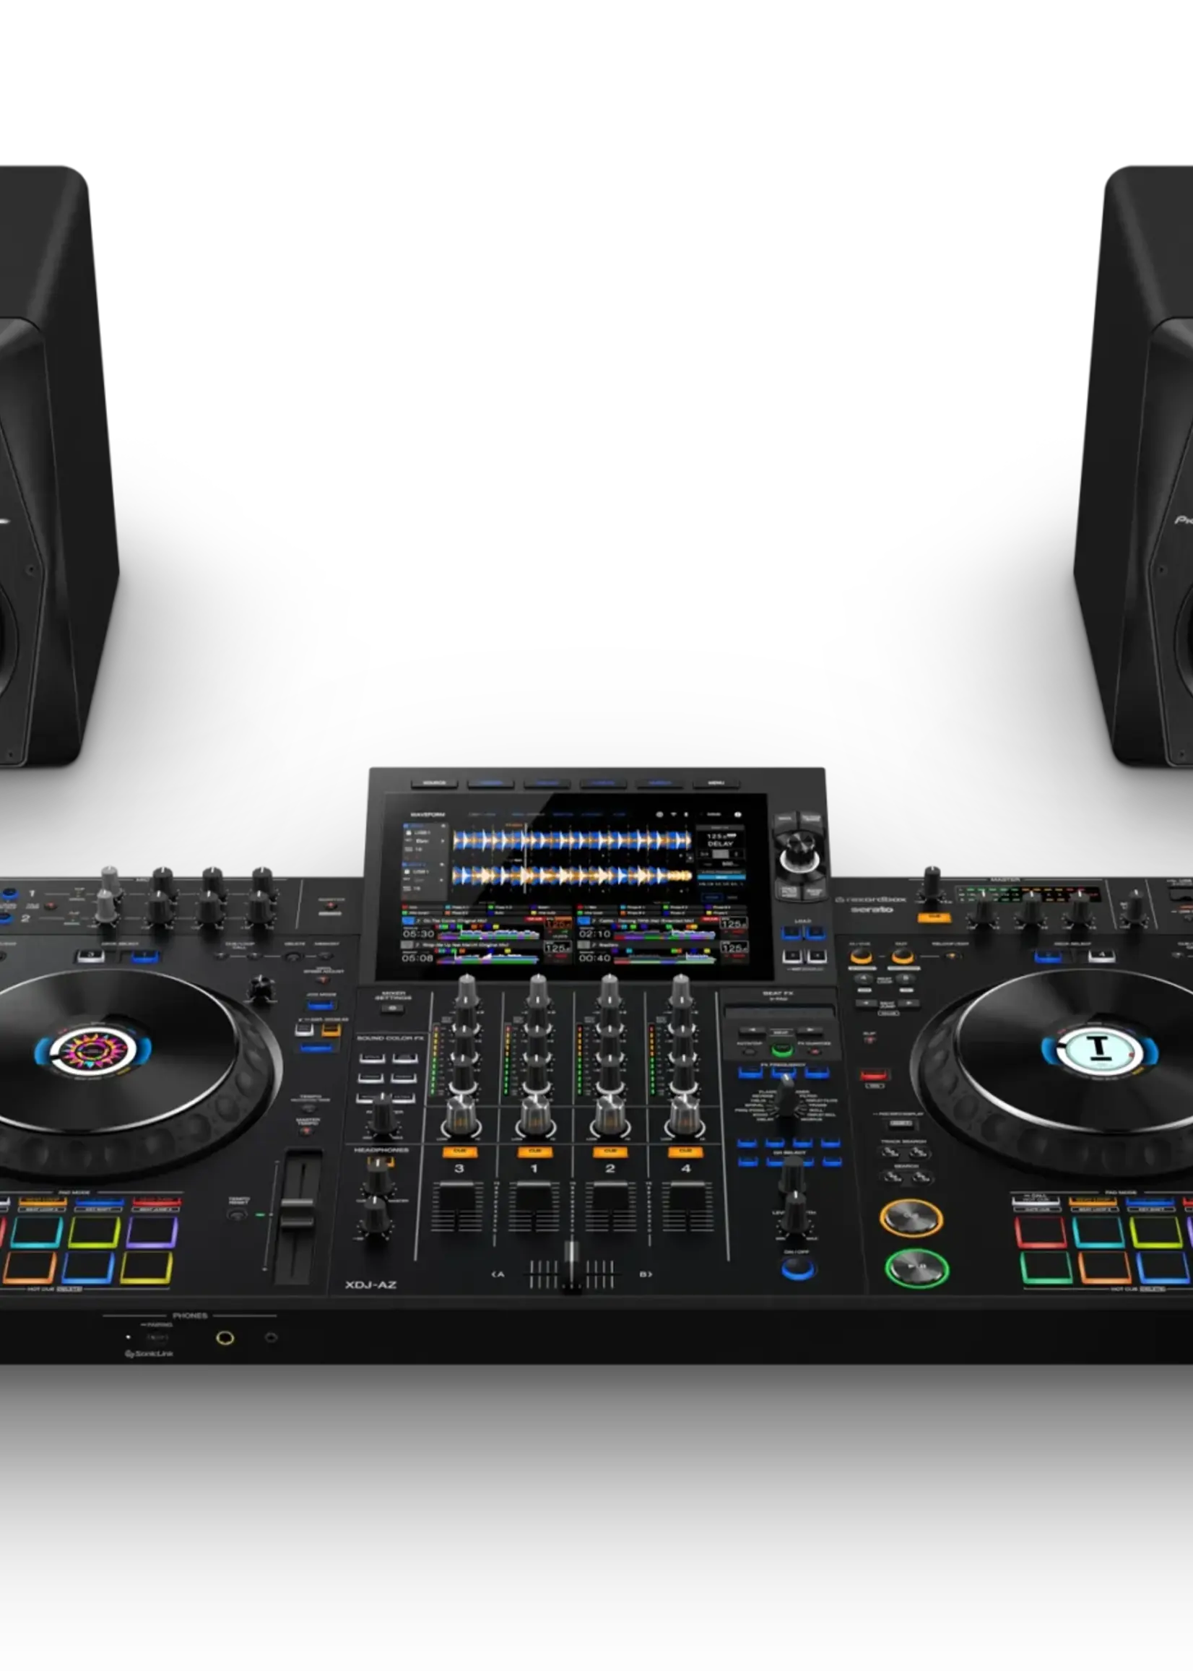Click the silver COLOR knob on channel 4
This screenshot has height=1671, width=1193.
pos(685,1116)
